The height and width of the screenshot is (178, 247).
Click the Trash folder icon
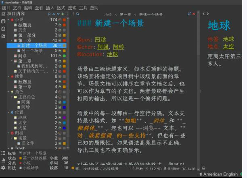click(12, 148)
